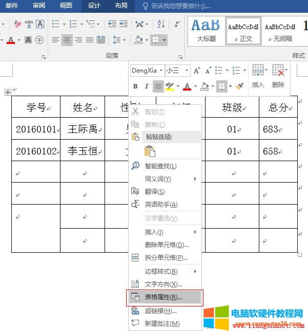Open the 邮件 ribbon tab

click(12, 6)
